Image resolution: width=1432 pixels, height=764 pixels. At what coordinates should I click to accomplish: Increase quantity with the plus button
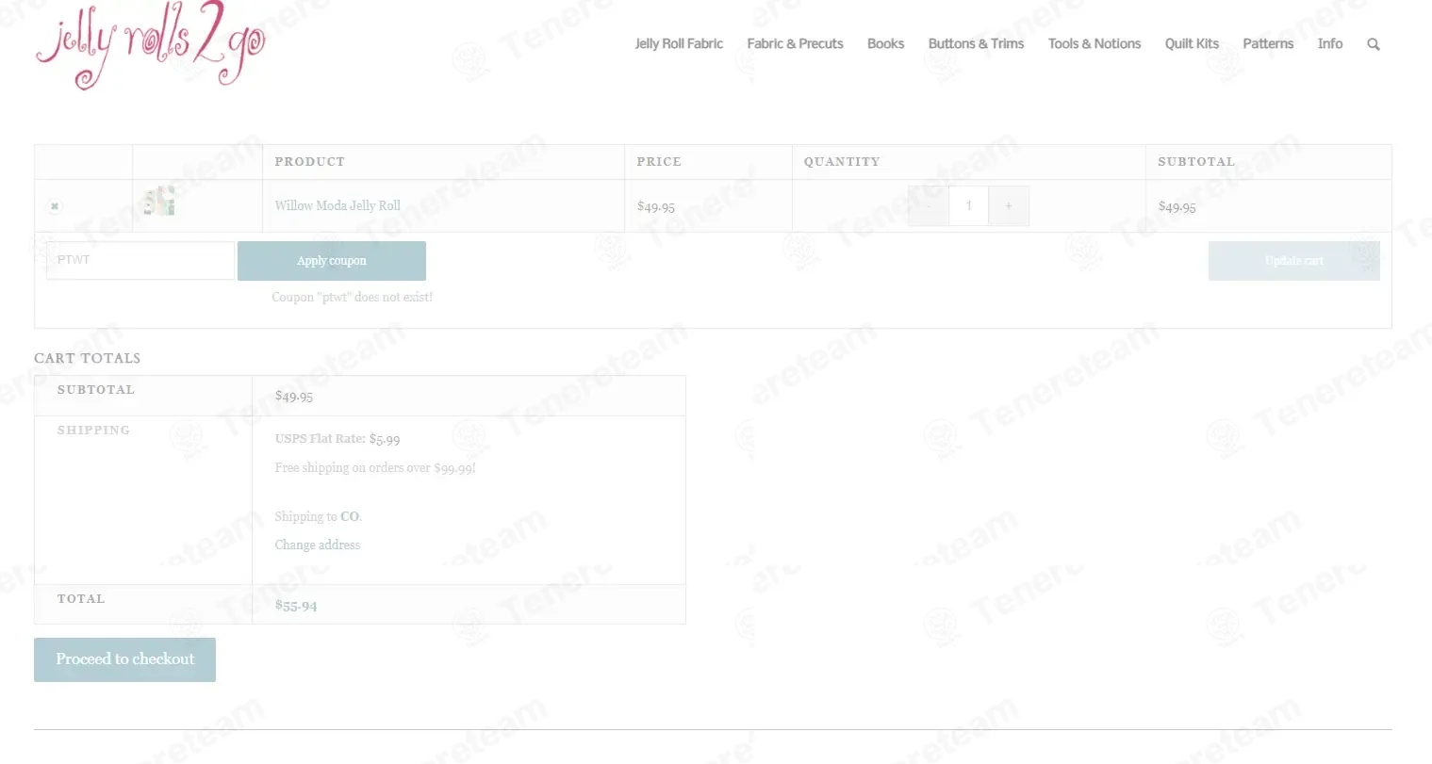(x=1009, y=205)
